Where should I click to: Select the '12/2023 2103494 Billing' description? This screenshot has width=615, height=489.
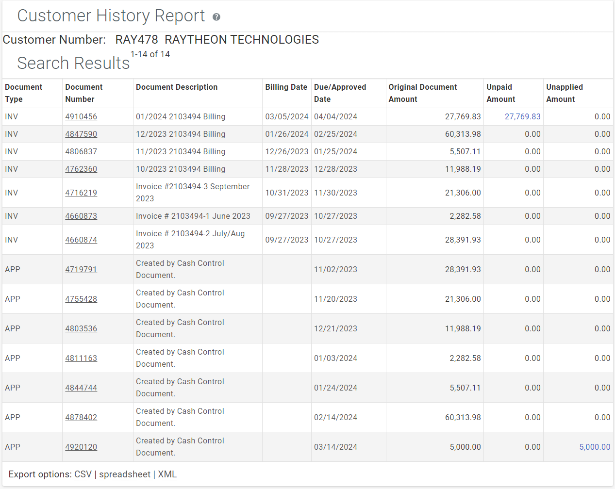coord(181,134)
